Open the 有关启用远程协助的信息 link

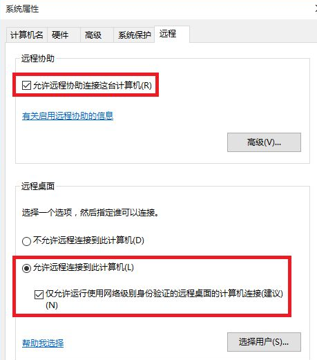[68, 115]
